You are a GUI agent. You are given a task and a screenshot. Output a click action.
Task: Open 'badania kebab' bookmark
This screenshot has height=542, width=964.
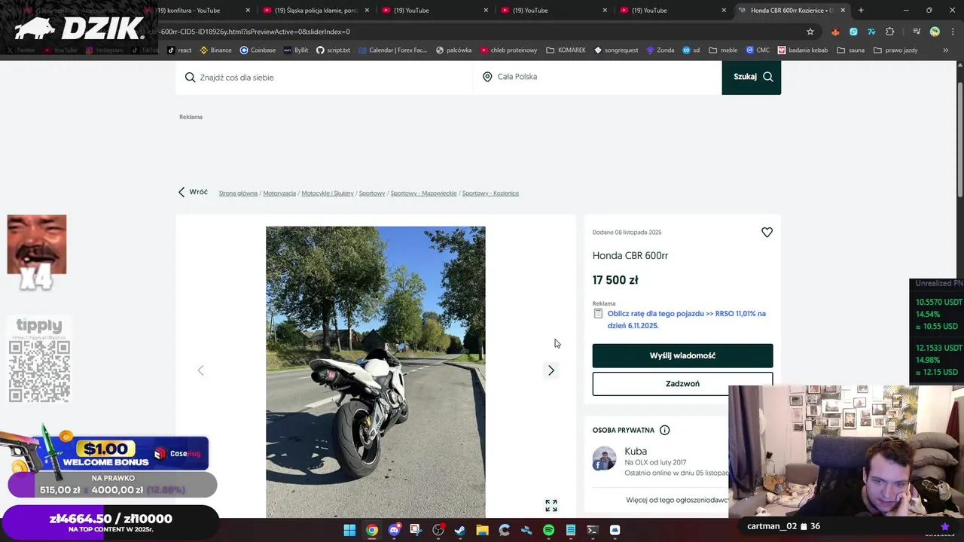[x=803, y=50]
